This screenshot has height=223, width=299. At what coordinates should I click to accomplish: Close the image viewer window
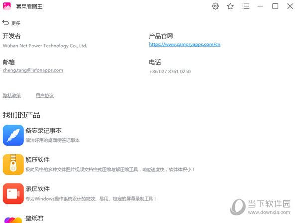[290, 6]
